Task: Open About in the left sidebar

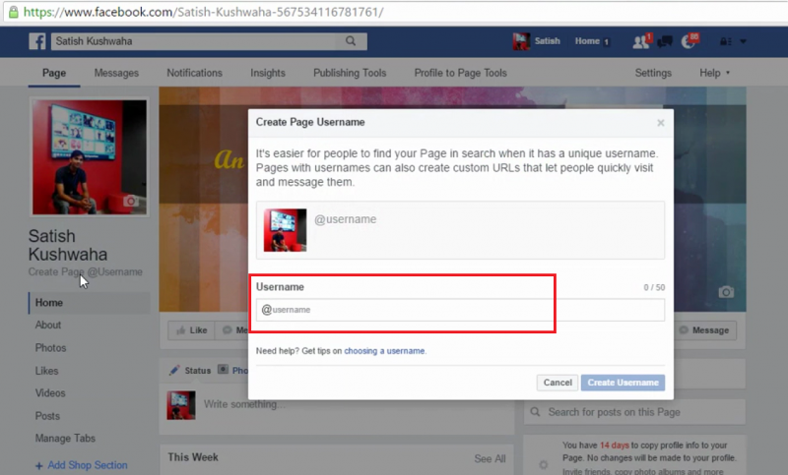Action: click(x=48, y=326)
